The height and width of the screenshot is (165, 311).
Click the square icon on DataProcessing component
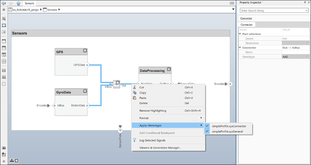coord(169,69)
